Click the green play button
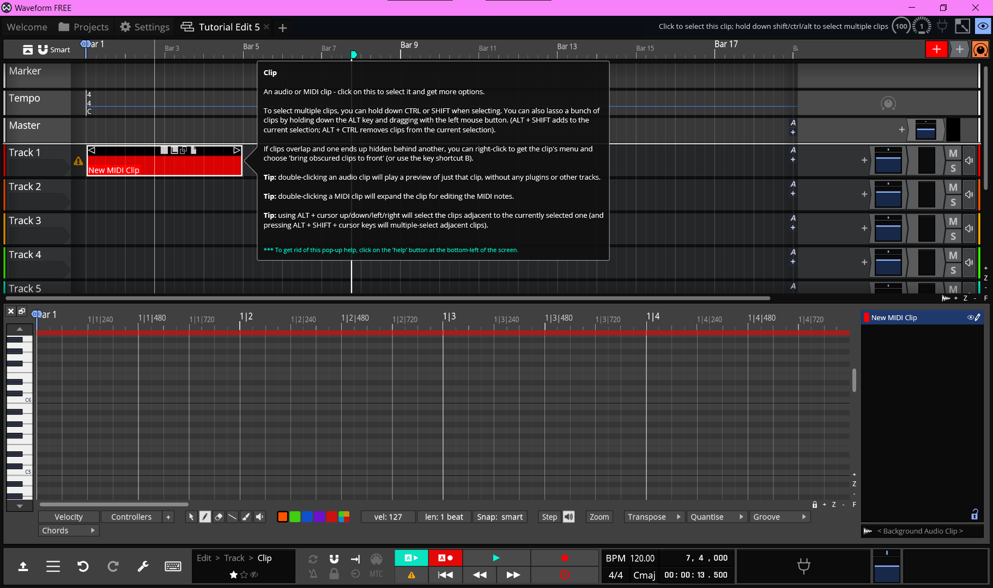 tap(496, 558)
